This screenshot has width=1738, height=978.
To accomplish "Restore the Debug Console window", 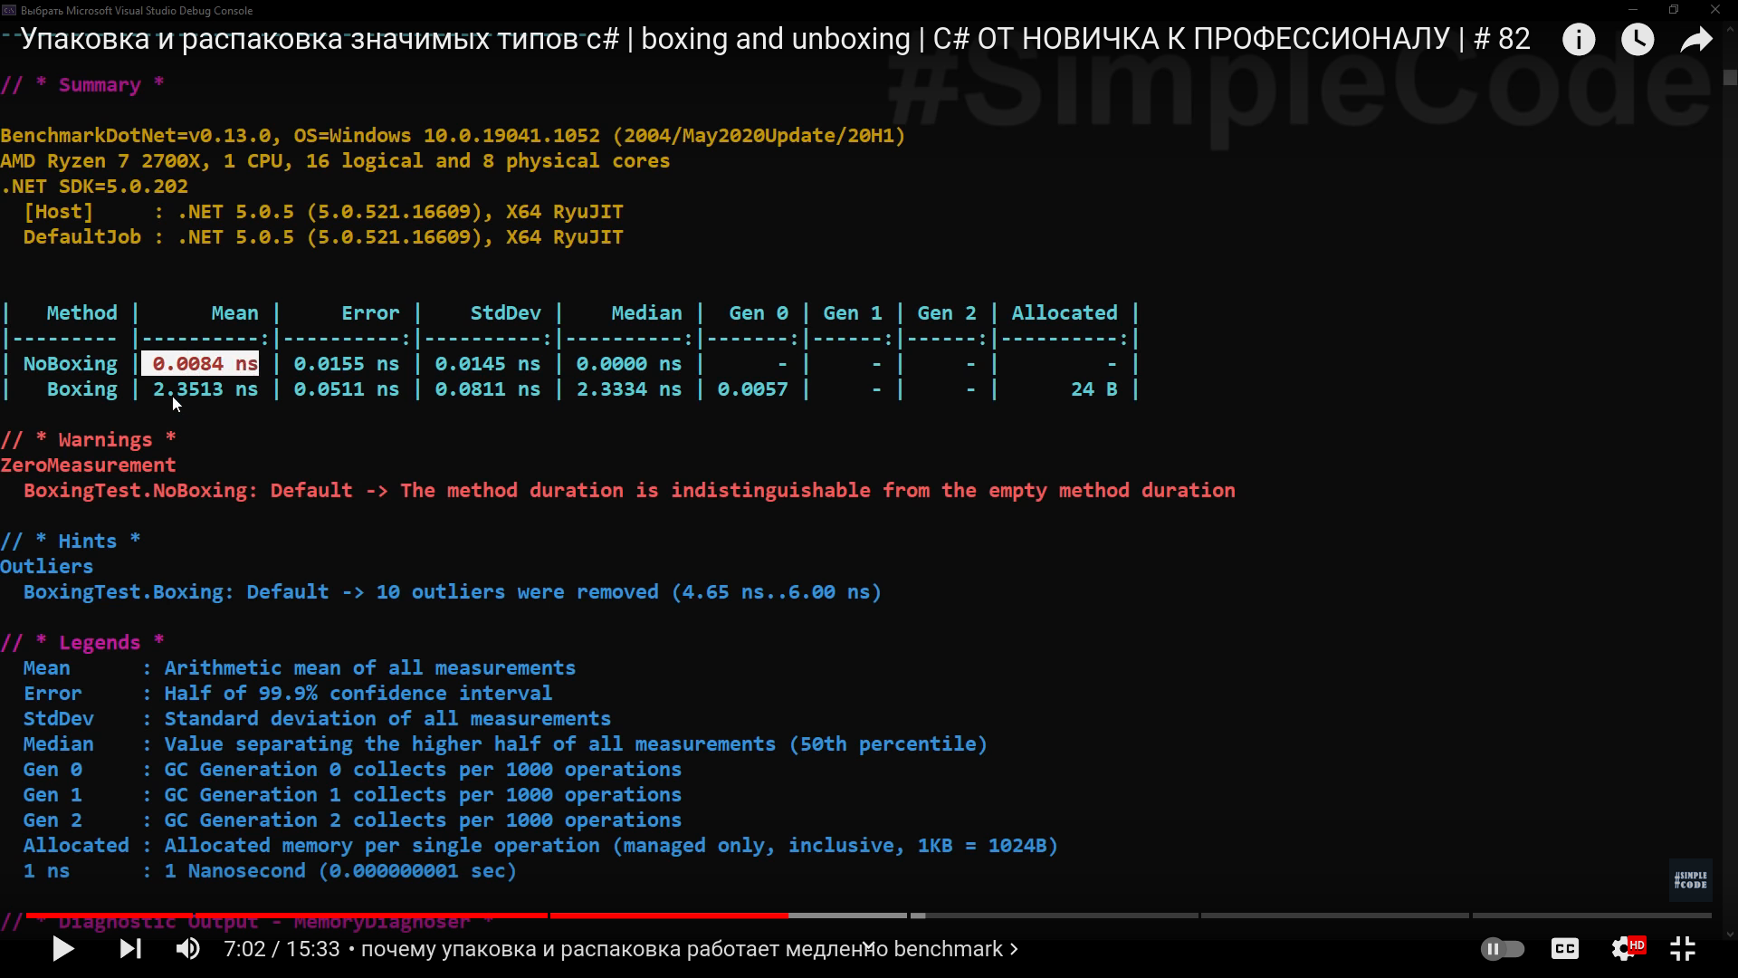I will (1674, 10).
